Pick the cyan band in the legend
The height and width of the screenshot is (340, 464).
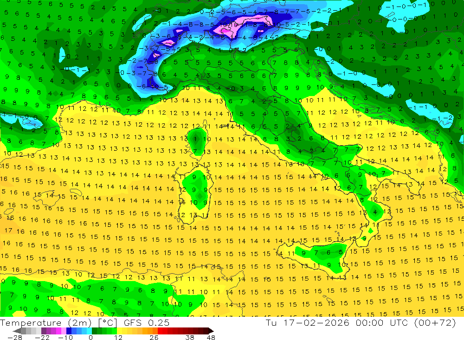[x=89, y=331]
